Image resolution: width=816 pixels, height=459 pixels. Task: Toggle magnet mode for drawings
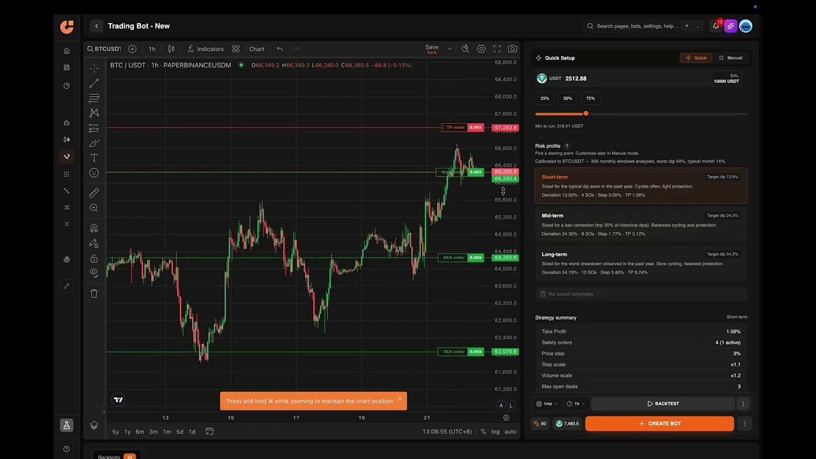click(x=94, y=228)
